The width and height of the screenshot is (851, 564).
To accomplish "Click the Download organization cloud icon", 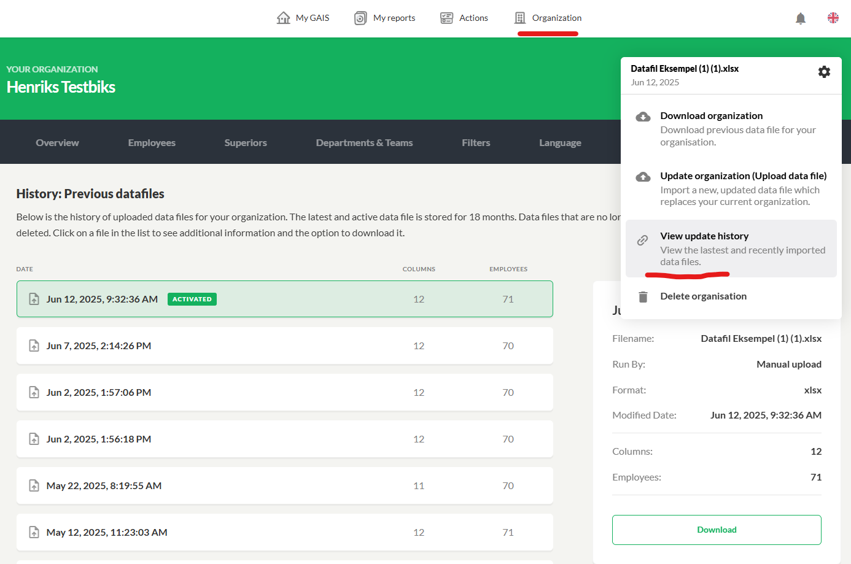I will coord(643,117).
